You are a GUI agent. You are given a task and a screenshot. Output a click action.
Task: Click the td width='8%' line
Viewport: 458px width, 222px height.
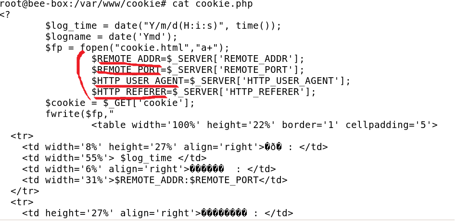(175, 147)
